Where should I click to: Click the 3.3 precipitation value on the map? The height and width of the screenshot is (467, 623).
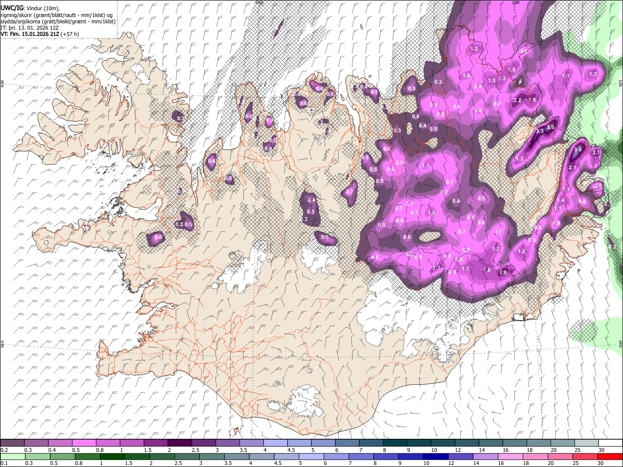point(540,131)
